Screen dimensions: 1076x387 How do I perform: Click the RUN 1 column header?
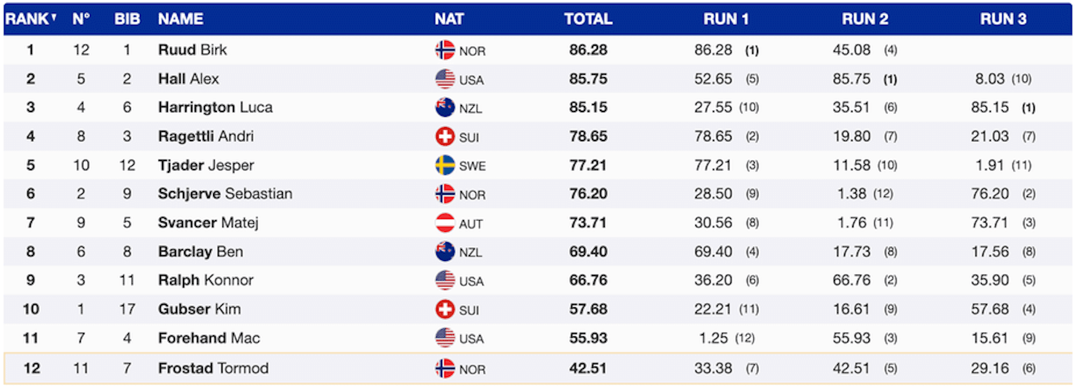[726, 19]
